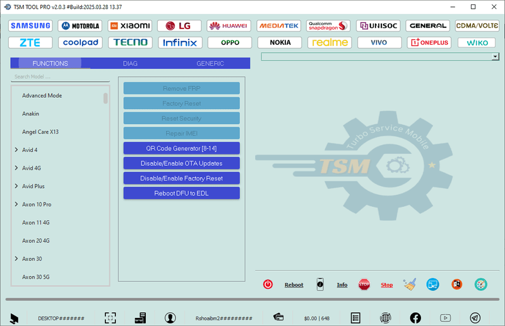Select the ZTE brand button
The height and width of the screenshot is (326, 505).
[x=30, y=42]
